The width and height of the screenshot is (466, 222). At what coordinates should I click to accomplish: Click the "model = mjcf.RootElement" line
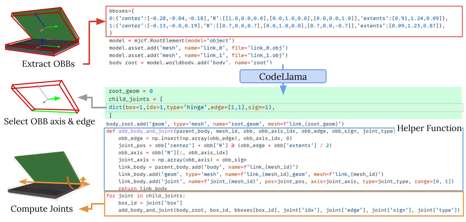(172, 40)
